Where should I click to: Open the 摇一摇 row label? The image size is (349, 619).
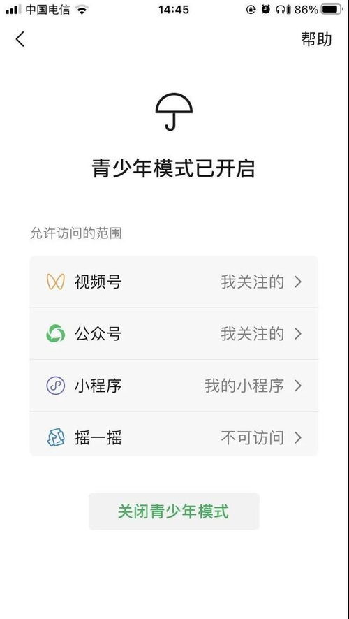(98, 438)
